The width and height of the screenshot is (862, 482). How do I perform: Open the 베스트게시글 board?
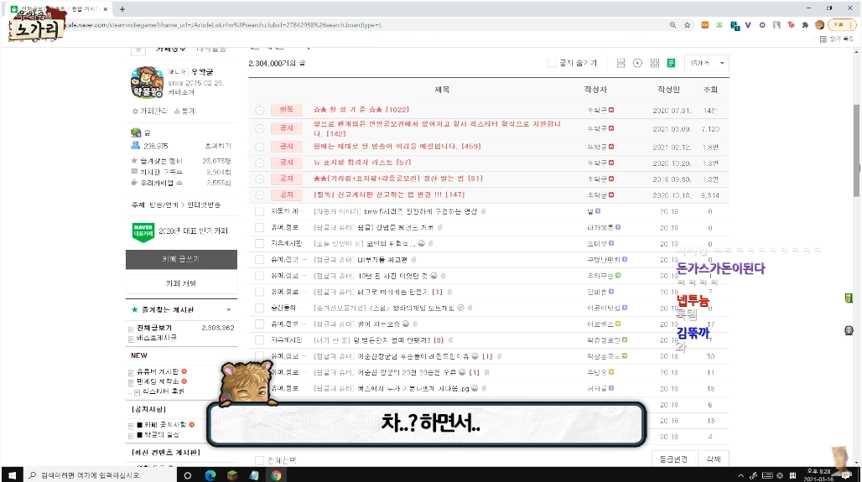tap(157, 338)
